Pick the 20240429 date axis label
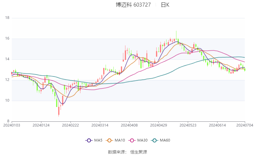The height and width of the screenshot is (155, 255). tap(158, 125)
